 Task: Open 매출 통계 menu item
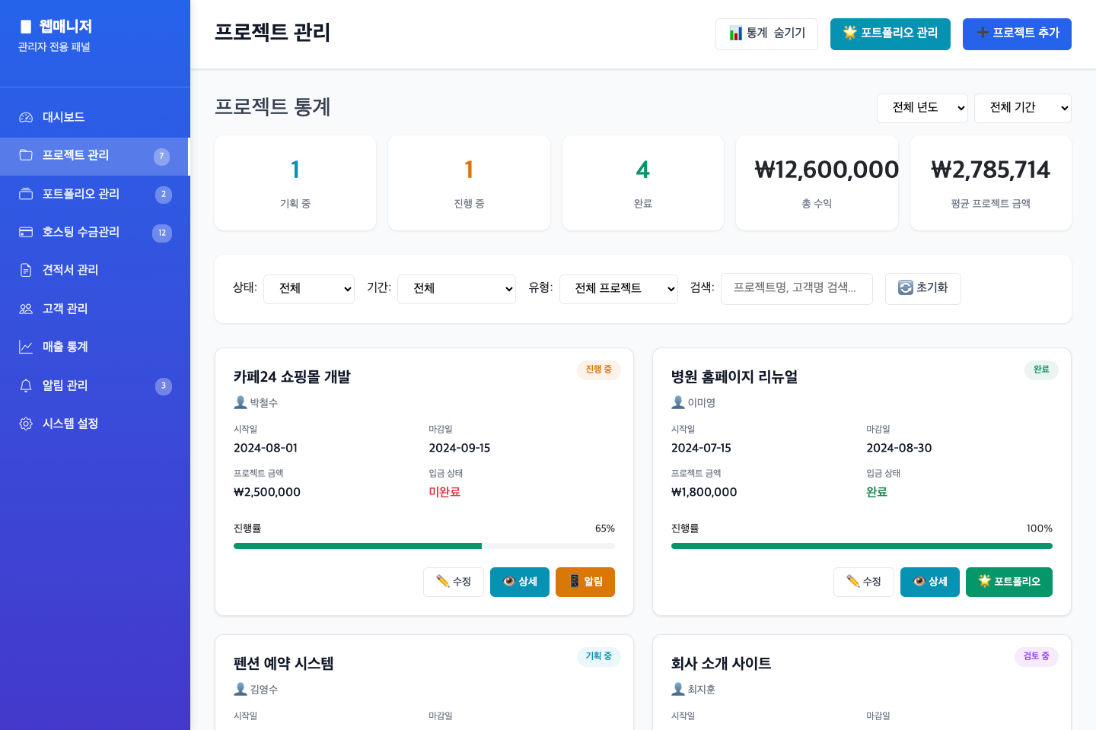click(95, 347)
